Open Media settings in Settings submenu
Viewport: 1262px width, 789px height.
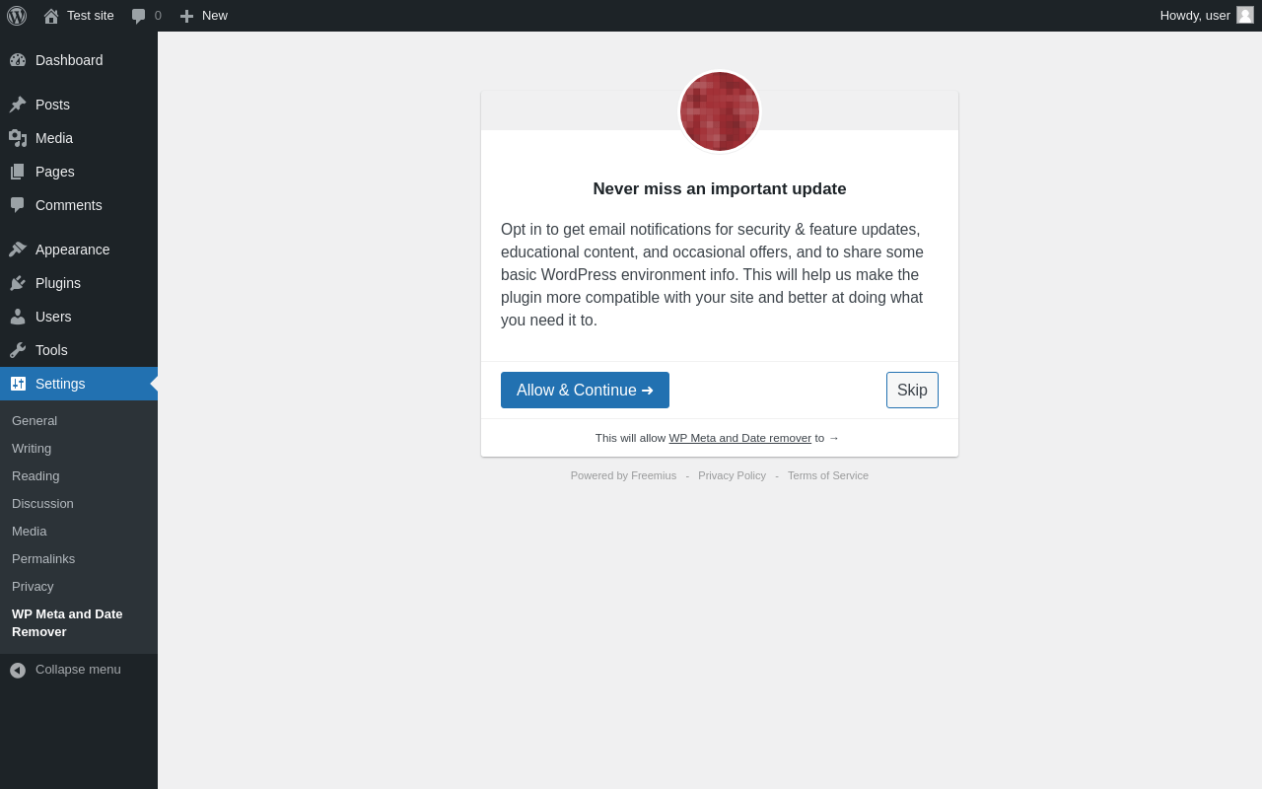tap(79, 532)
